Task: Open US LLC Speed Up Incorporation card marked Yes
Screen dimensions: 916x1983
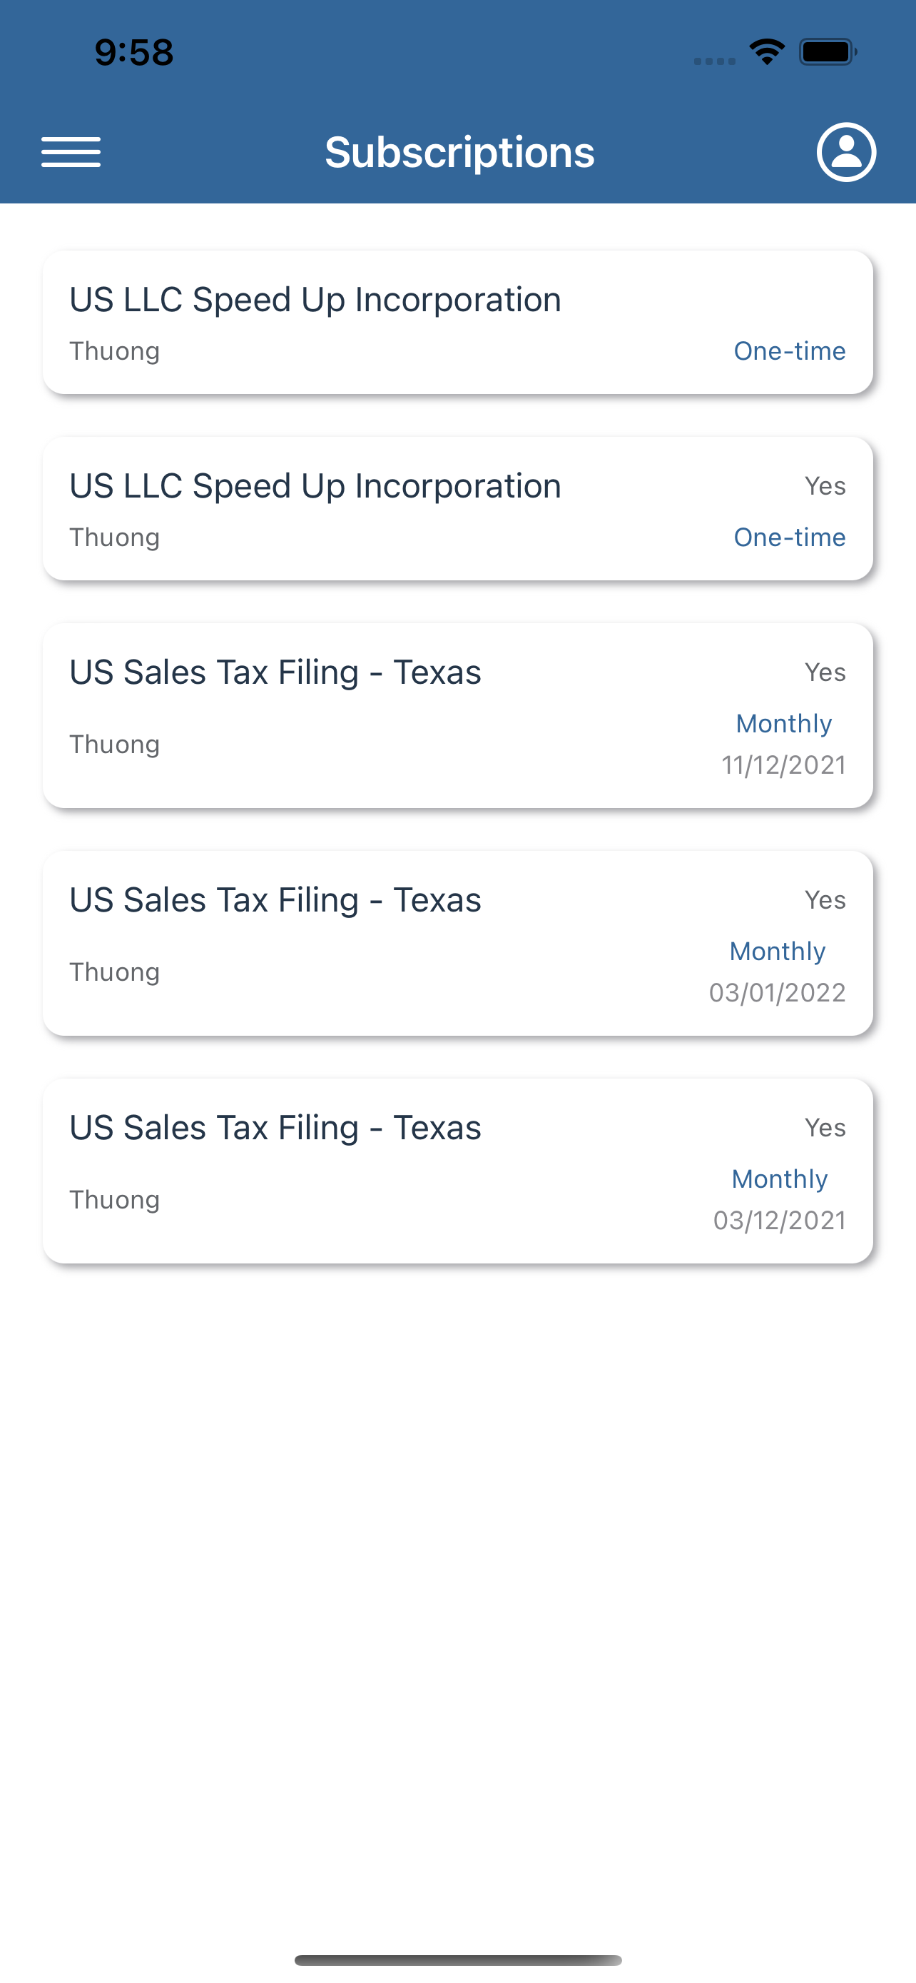Action: click(x=457, y=509)
